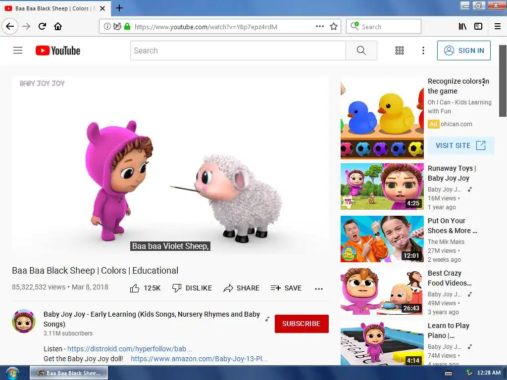The width and height of the screenshot is (507, 380).
Task: Select the Baa Baa Black Sheep browser tab
Action: pyautogui.click(x=55, y=8)
